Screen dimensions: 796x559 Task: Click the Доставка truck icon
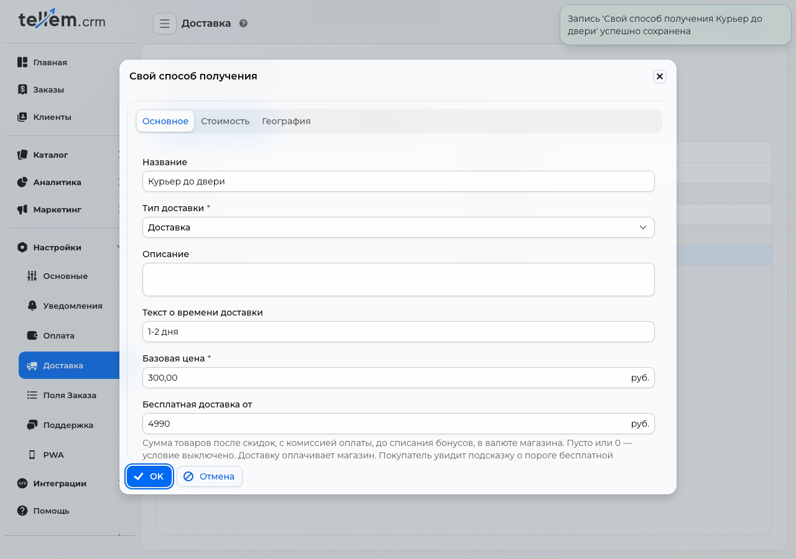click(32, 365)
